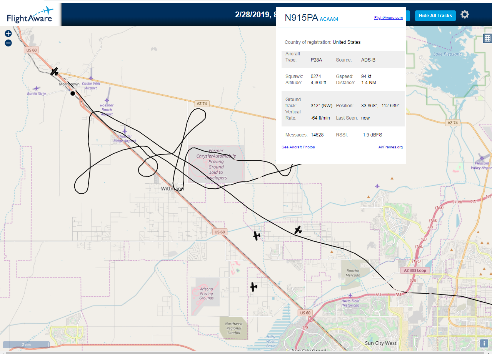
Task: Click the Rancho Mercado map label
Action: (x=353, y=273)
